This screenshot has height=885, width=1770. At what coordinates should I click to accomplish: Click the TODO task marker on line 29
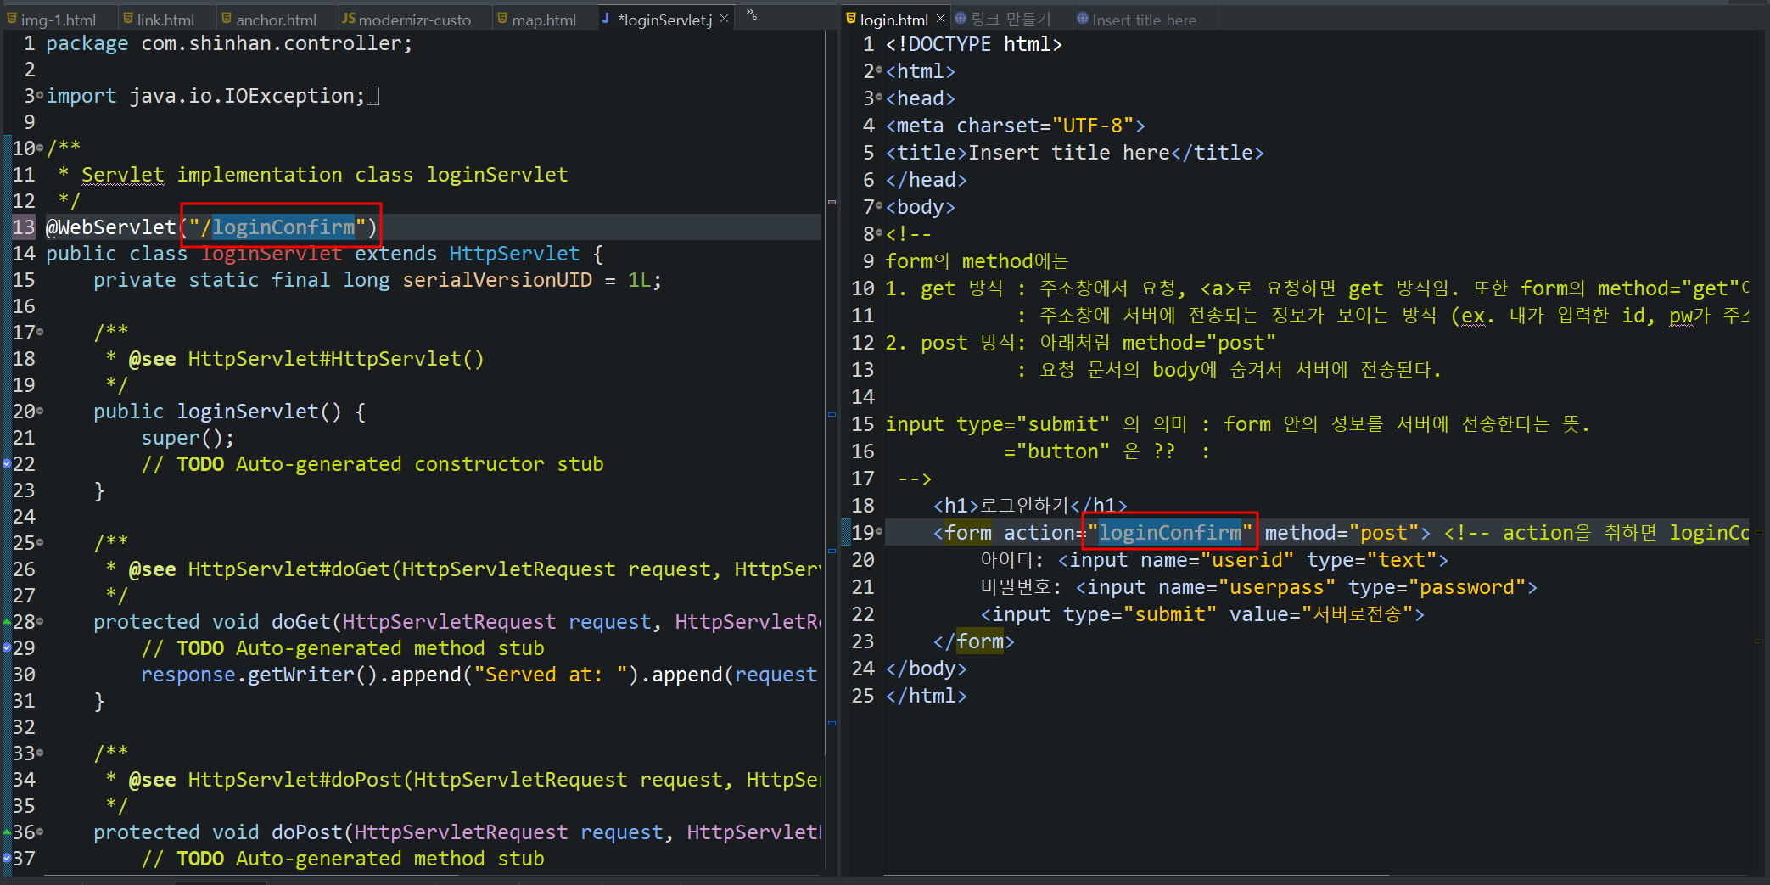7,648
